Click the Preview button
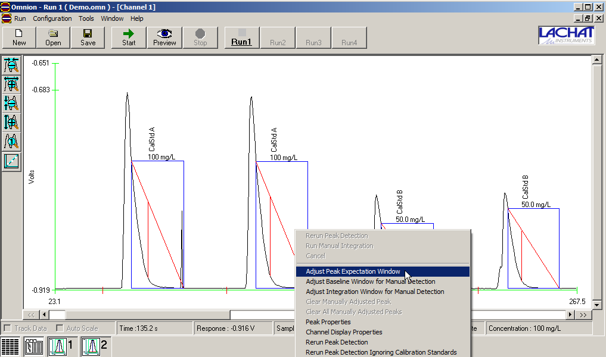The image size is (606, 357). 164,37
